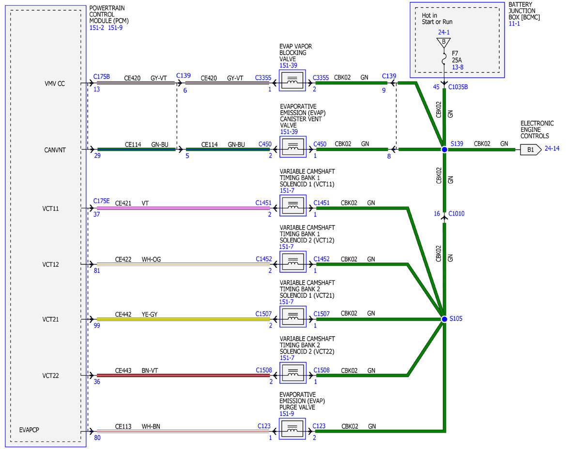Click the C175E connector label
This screenshot has height=449, width=581.
pyautogui.click(x=102, y=201)
